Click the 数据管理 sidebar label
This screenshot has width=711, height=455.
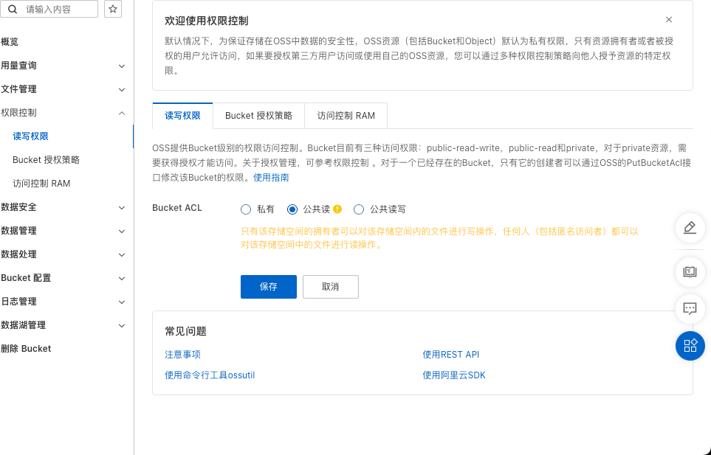click(18, 231)
